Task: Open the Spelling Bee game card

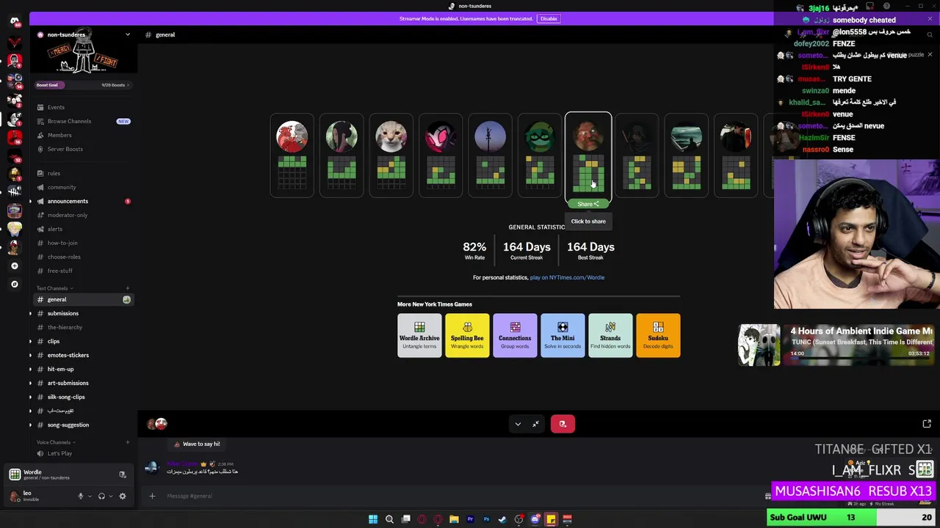Action: click(x=467, y=336)
